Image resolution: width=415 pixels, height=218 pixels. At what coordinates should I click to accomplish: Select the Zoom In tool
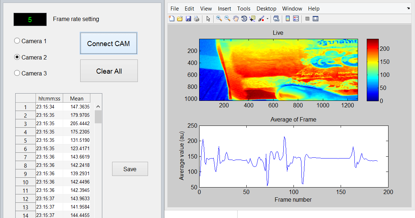point(219,18)
